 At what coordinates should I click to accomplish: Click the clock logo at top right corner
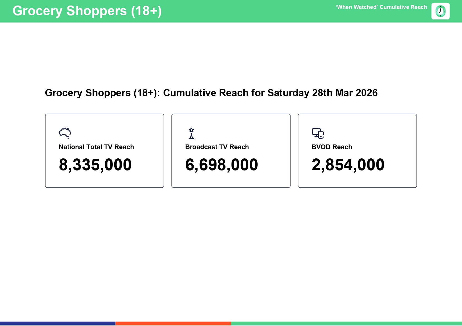coord(440,11)
